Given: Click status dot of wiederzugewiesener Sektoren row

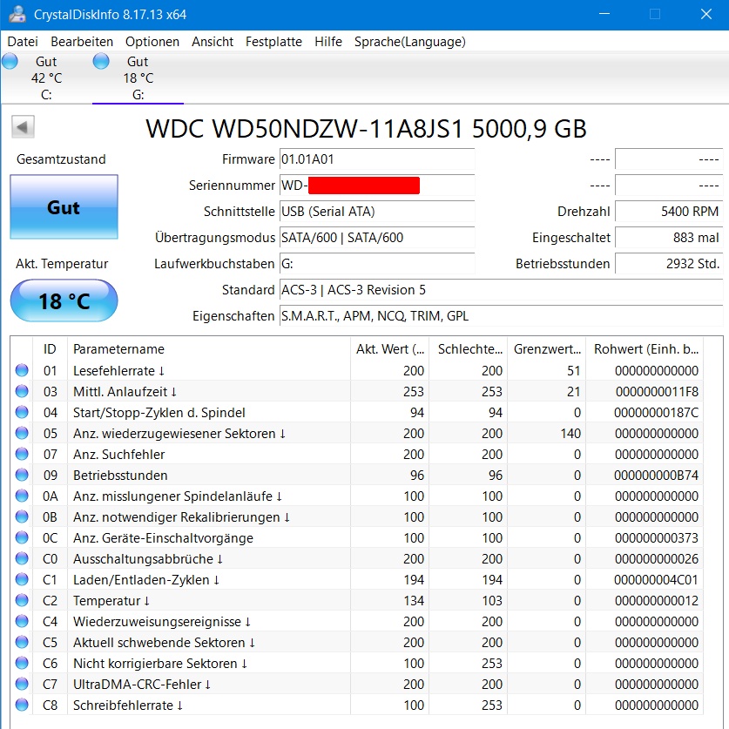Looking at the screenshot, I should [x=22, y=433].
